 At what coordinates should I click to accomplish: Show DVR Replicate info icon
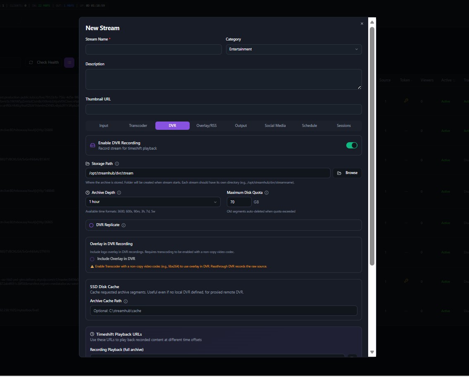pos(124,225)
